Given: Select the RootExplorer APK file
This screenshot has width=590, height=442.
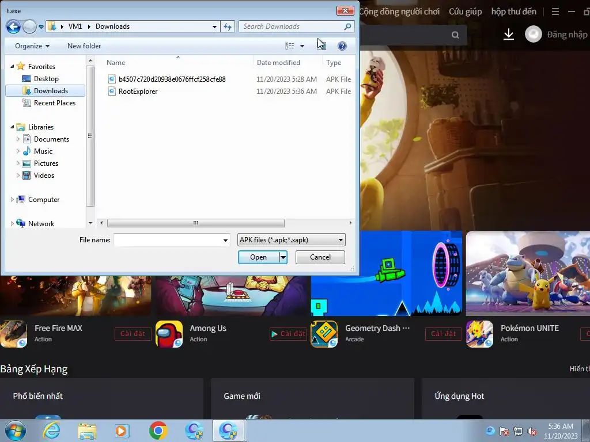Looking at the screenshot, I should click(138, 91).
